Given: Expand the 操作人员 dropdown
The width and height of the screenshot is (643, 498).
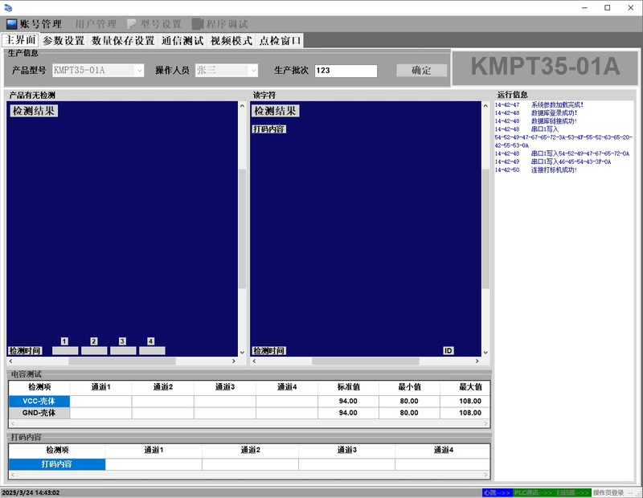Looking at the screenshot, I should tap(253, 71).
